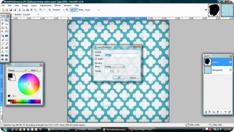Click the More >> button in Colors
This screenshot has height=132, width=234.
point(34,70)
